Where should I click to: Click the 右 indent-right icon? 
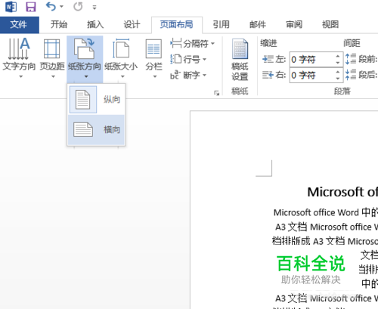pos(268,75)
